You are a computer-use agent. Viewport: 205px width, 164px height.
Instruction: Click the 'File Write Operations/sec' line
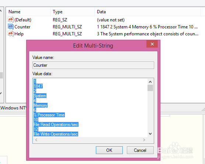coord(56,134)
